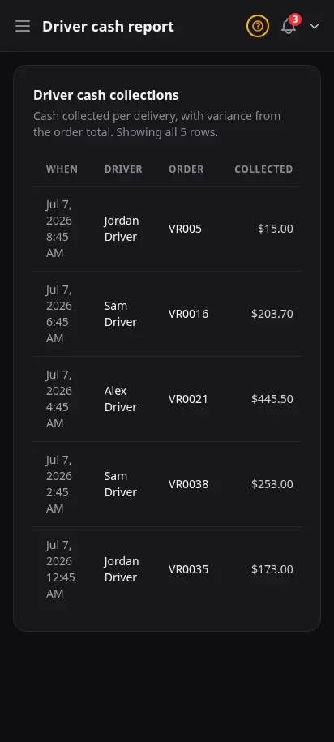
Task: Open the hamburger navigation menu
Action: point(23,26)
